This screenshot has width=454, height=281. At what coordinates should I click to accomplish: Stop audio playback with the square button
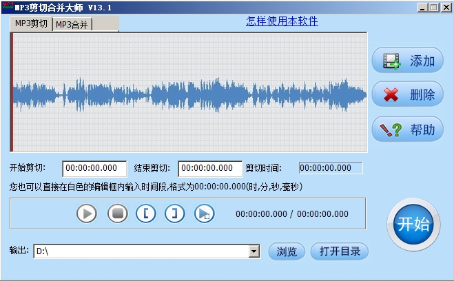tap(117, 214)
